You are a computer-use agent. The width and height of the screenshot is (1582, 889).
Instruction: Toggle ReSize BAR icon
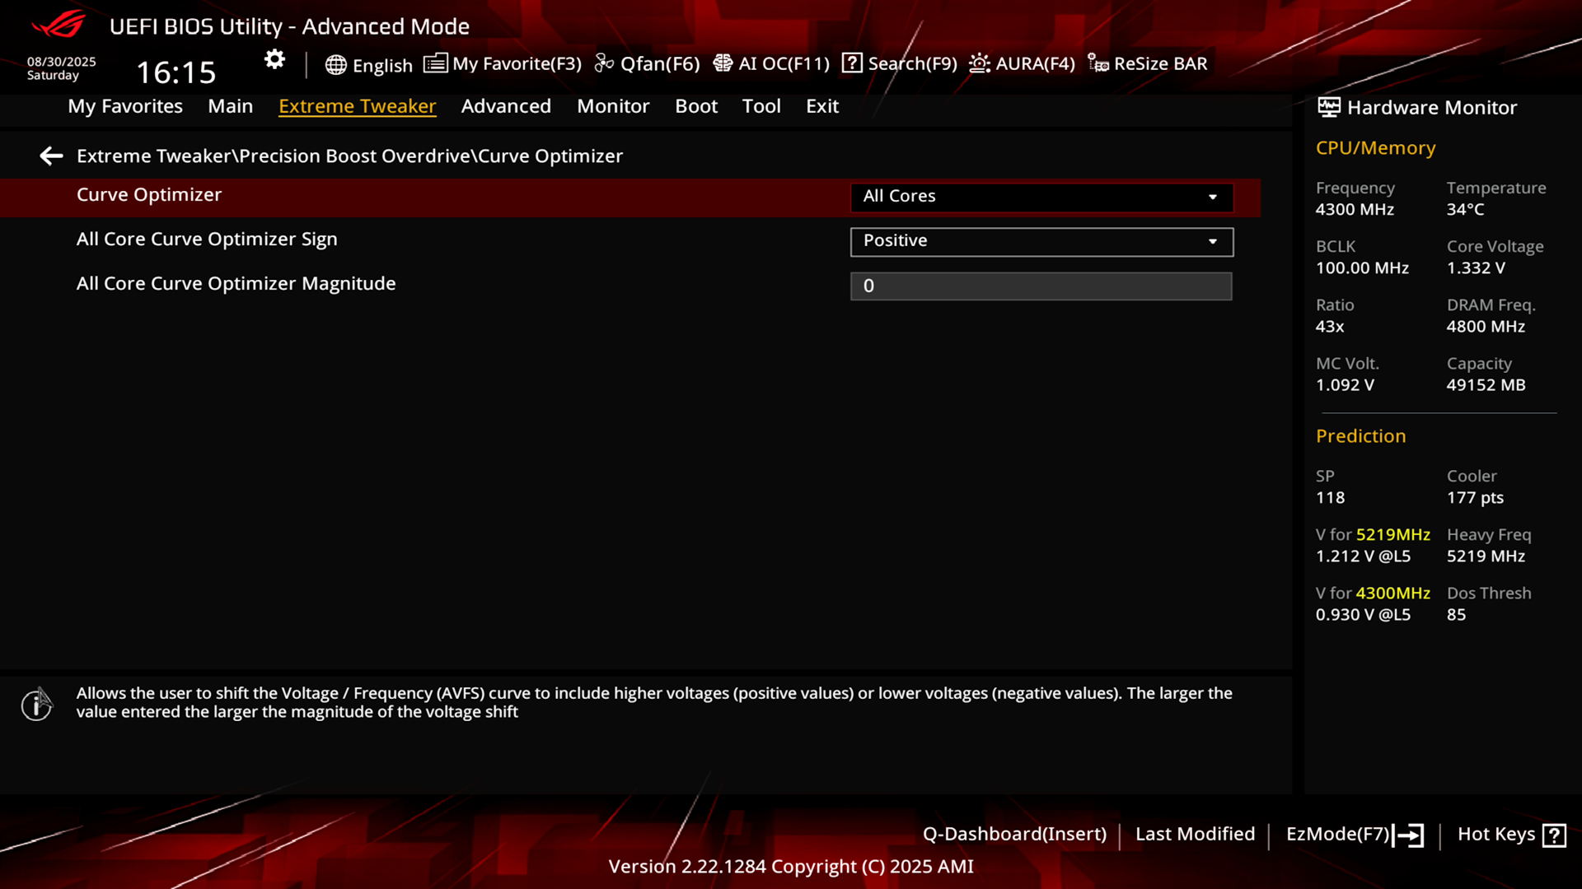pyautogui.click(x=1098, y=63)
